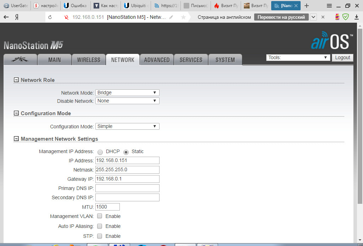This screenshot has width=363, height=246.
Task: Focus the Primary DNS IP field
Action: [127, 188]
